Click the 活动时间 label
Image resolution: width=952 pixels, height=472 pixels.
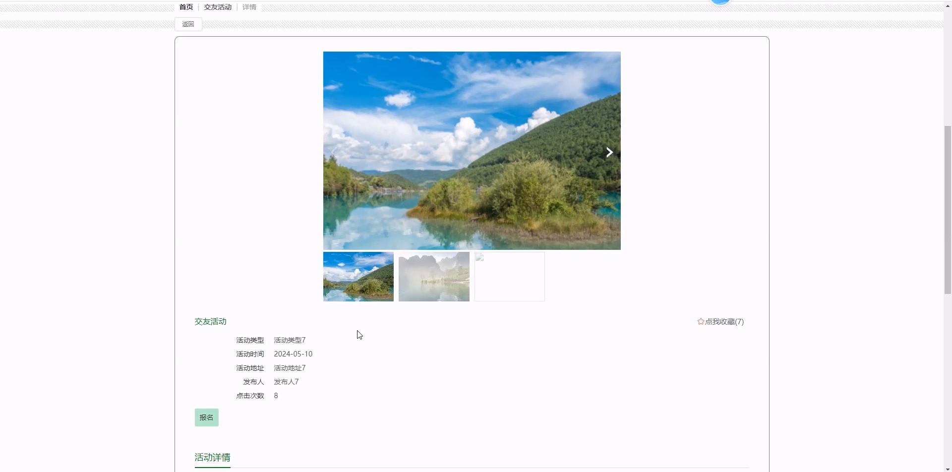(x=250, y=354)
